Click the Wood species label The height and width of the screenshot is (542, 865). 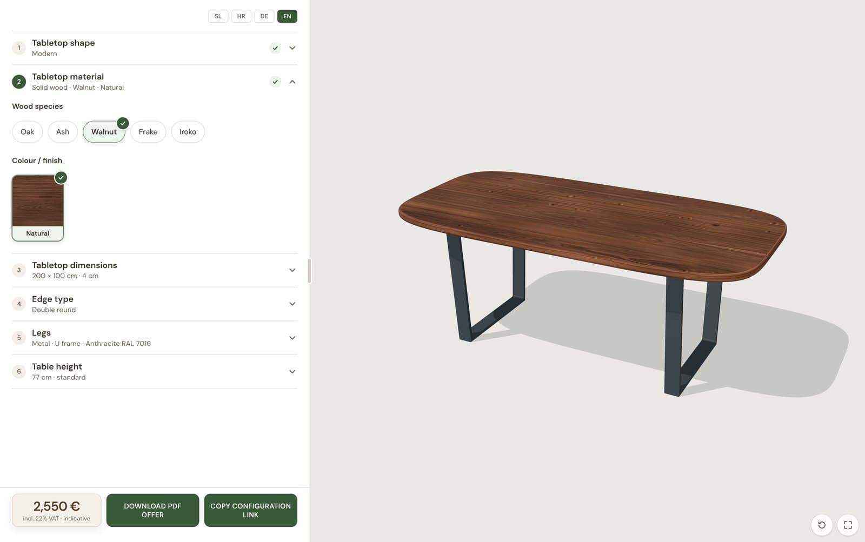coord(37,106)
